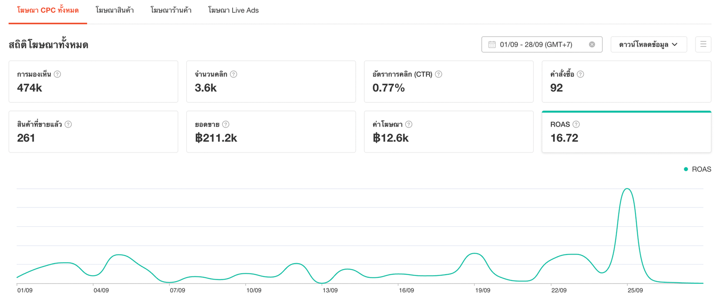Click help icon next to อัตราการคลิก (CTR)
Image resolution: width=717 pixels, height=306 pixels.
(439, 74)
